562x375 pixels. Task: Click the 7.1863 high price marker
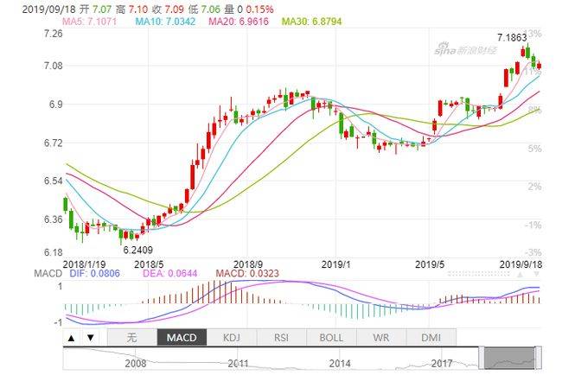pyautogui.click(x=512, y=37)
